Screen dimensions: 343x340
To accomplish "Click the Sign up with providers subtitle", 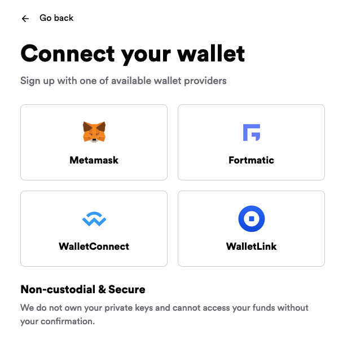I will tap(124, 81).
